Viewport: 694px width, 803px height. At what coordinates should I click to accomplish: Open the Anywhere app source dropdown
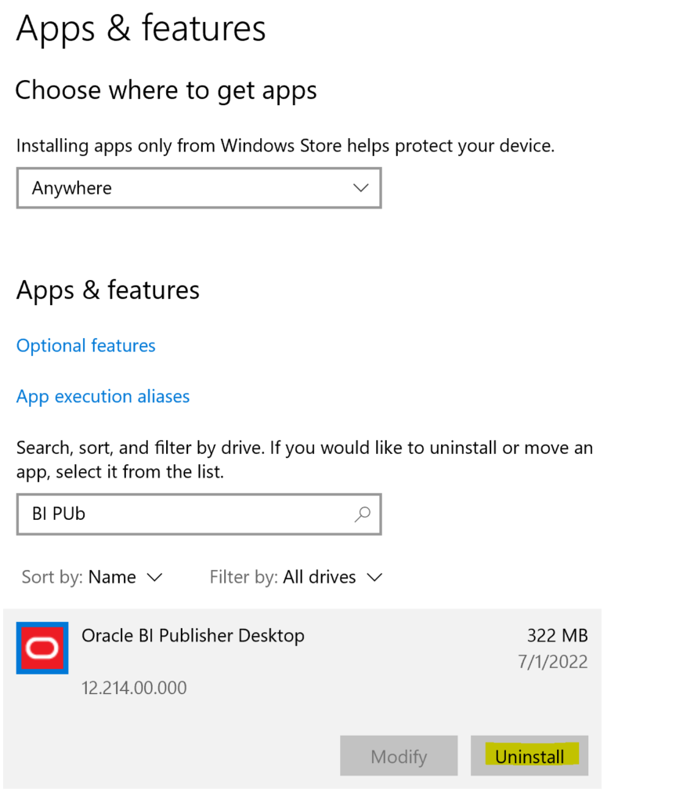199,188
